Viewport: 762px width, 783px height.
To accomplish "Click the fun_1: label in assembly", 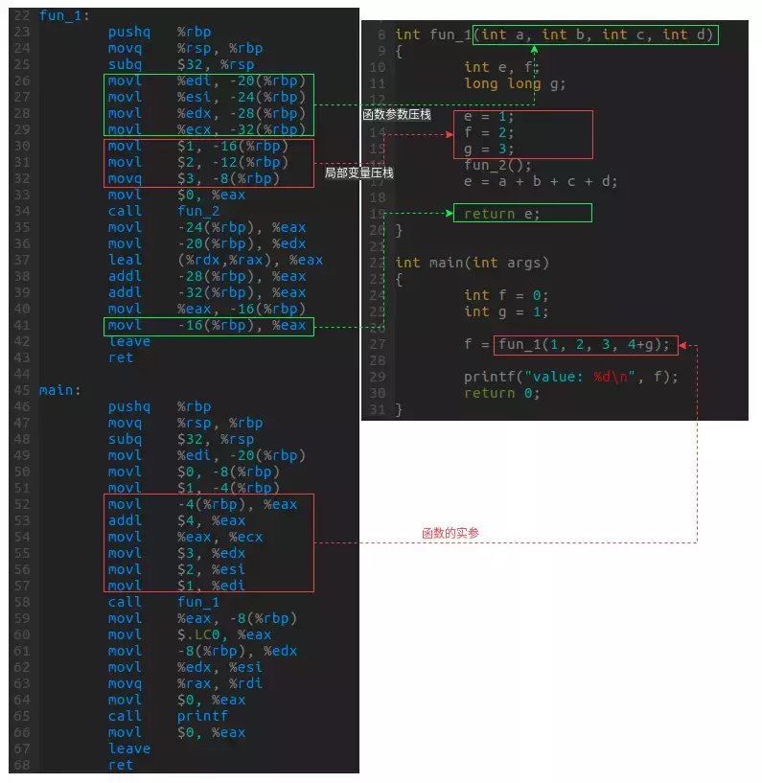I will coord(64,15).
